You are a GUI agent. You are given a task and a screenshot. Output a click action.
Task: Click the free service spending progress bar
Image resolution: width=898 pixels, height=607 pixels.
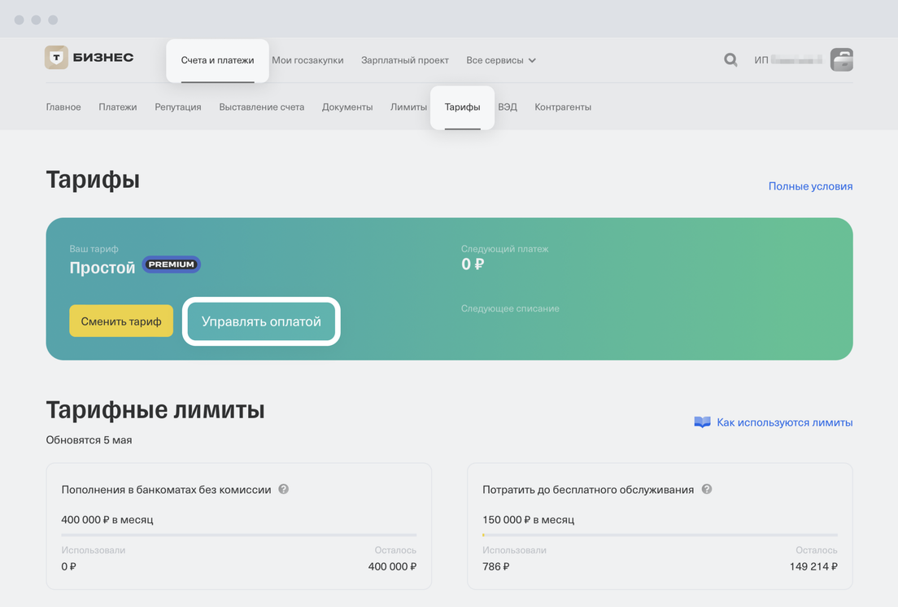click(660, 535)
